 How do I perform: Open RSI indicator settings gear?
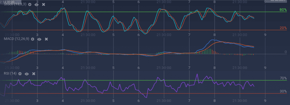click(x=20, y=74)
